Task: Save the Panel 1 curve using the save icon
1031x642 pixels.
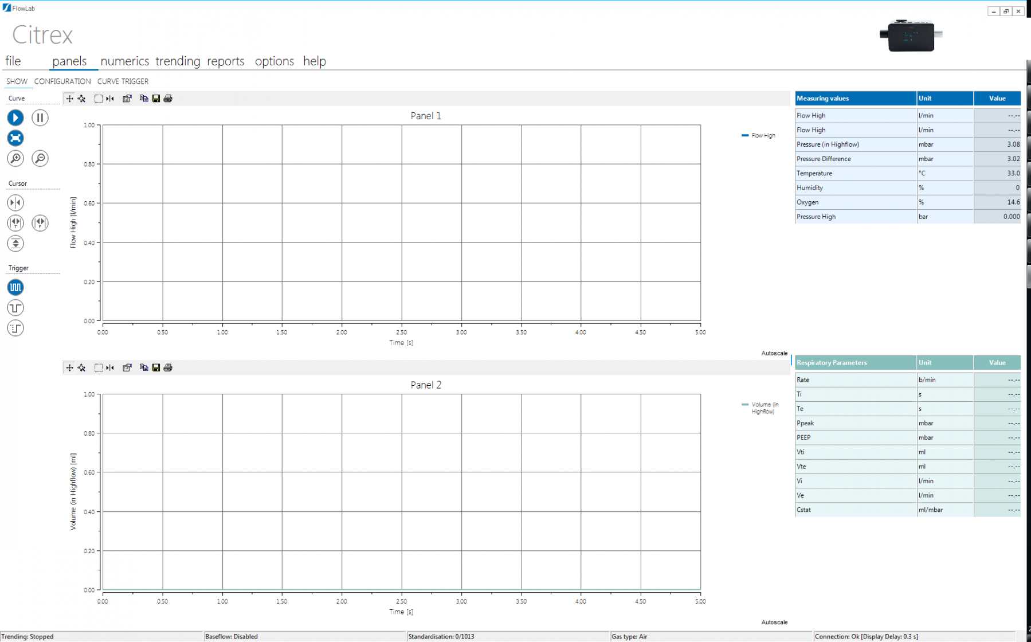Action: pyautogui.click(x=156, y=99)
